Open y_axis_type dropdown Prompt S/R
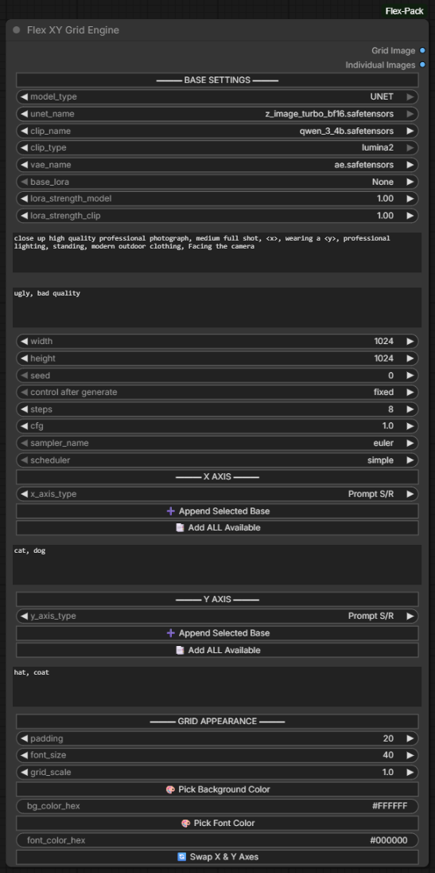435x873 pixels. point(217,616)
